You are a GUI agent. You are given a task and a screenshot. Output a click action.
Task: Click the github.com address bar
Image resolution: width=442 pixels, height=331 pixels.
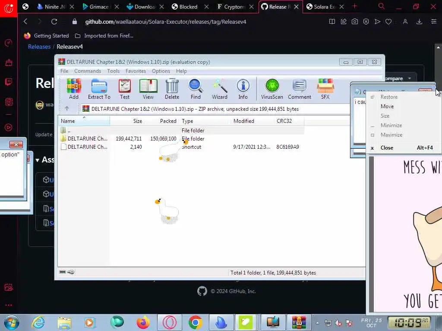[x=166, y=22]
